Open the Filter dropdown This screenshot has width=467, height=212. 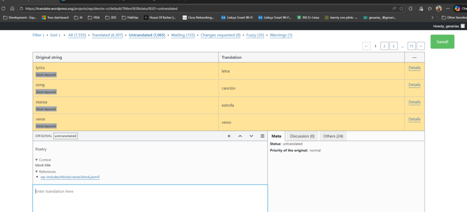38,35
